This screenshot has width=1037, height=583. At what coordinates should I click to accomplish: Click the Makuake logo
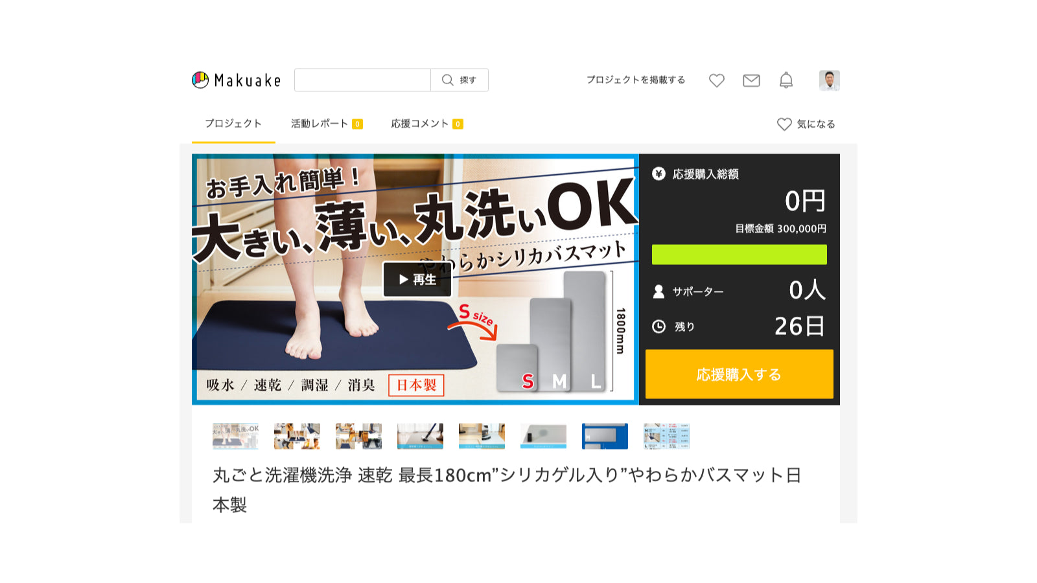click(x=237, y=80)
